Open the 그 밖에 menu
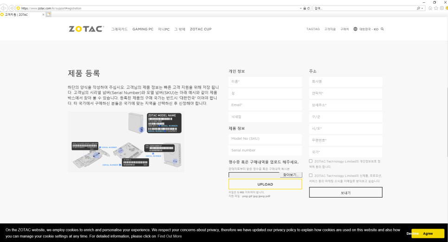 pyautogui.click(x=180, y=29)
